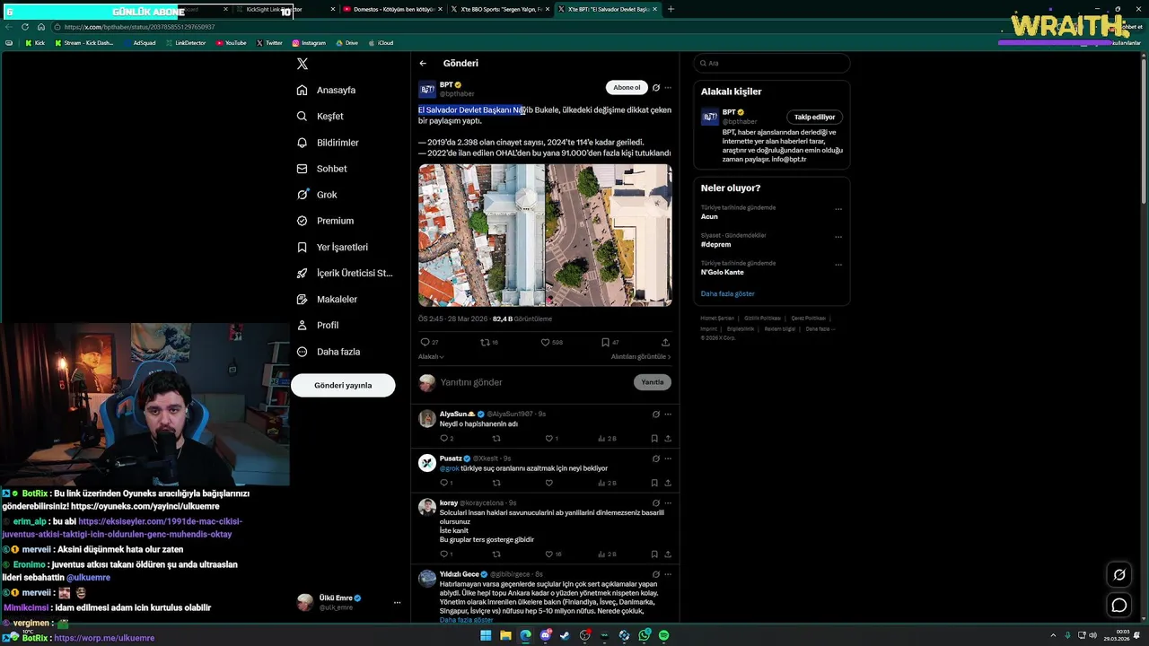Like koray's reply showing 16

553,554
